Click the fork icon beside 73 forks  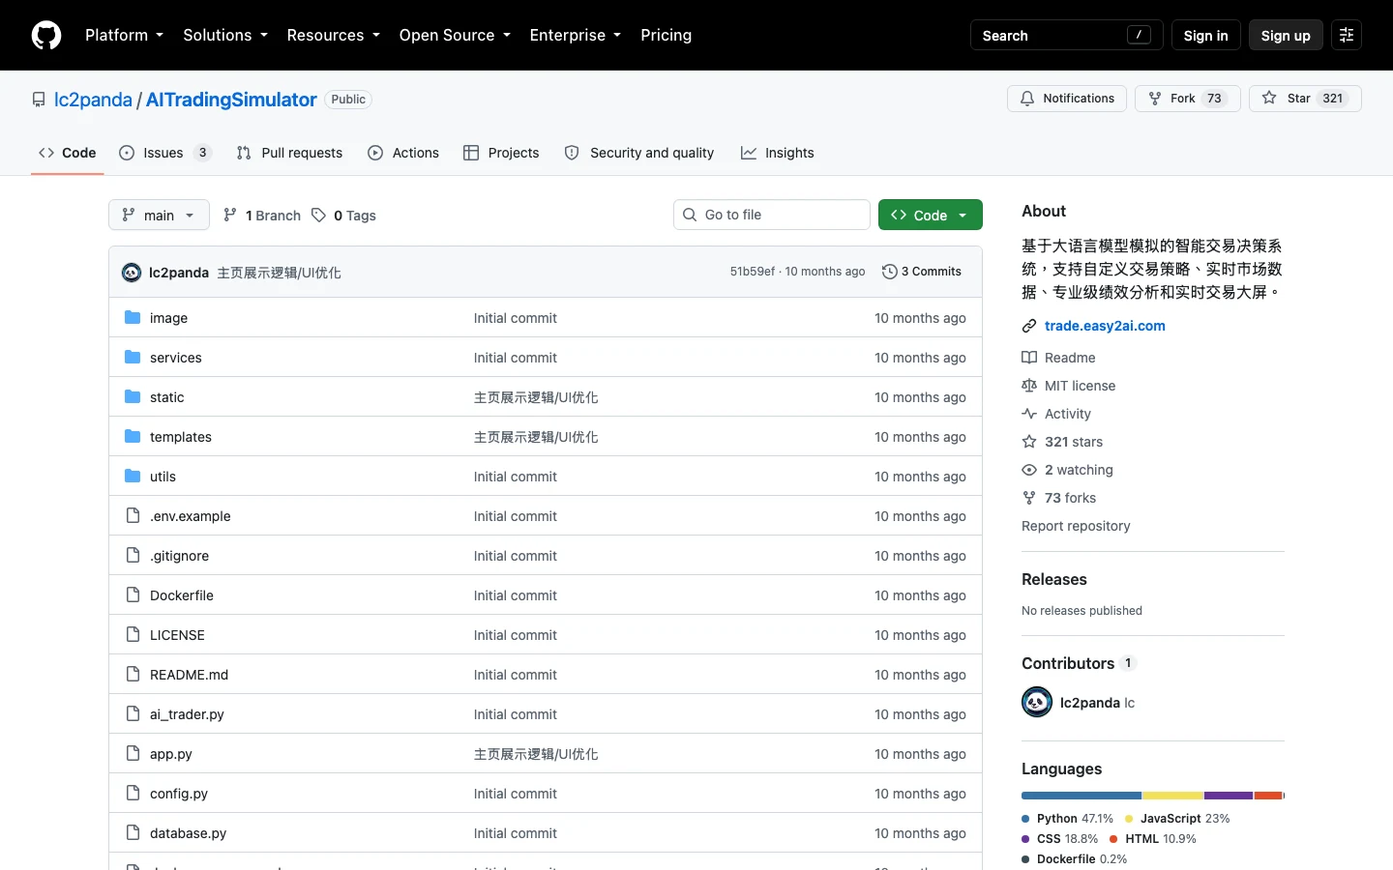pyautogui.click(x=1029, y=498)
